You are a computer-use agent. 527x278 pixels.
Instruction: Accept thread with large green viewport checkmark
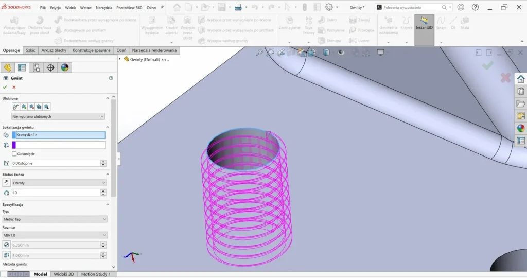click(x=488, y=65)
